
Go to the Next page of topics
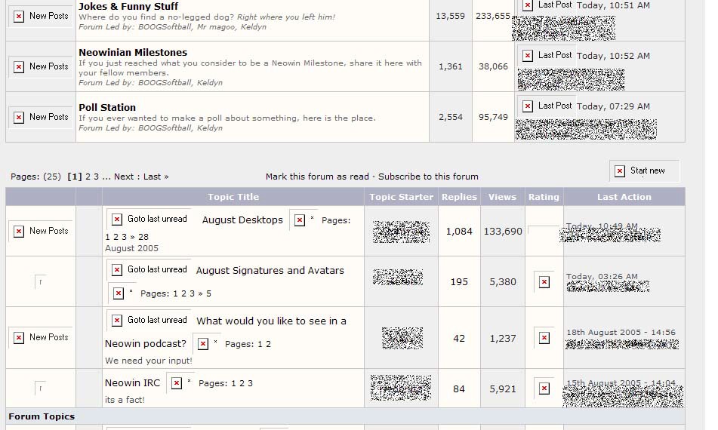[x=123, y=177]
